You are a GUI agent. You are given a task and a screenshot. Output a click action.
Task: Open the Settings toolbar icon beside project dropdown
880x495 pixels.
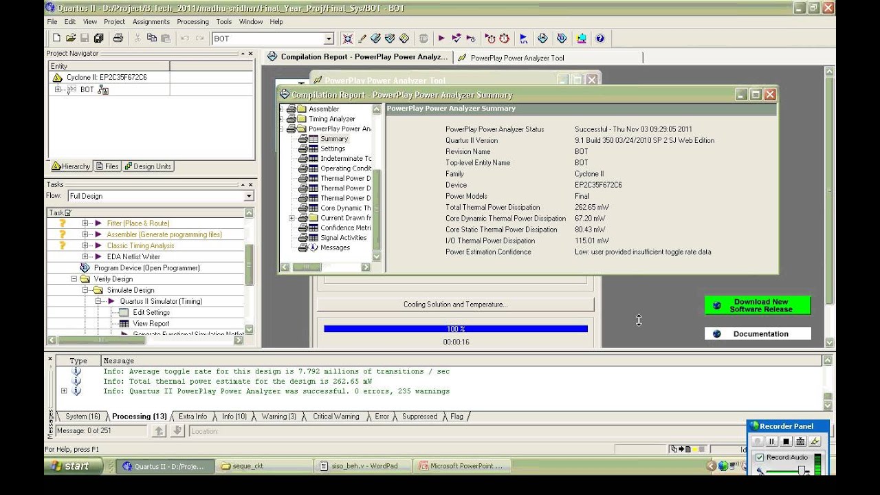[348, 38]
